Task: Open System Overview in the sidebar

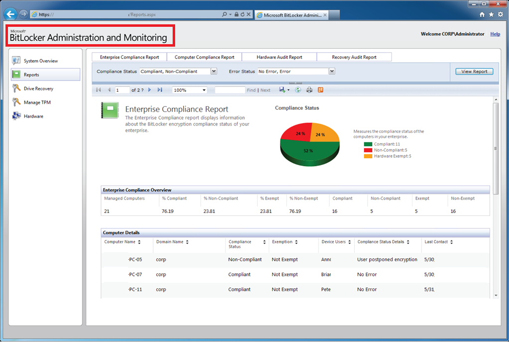Action: click(x=41, y=61)
